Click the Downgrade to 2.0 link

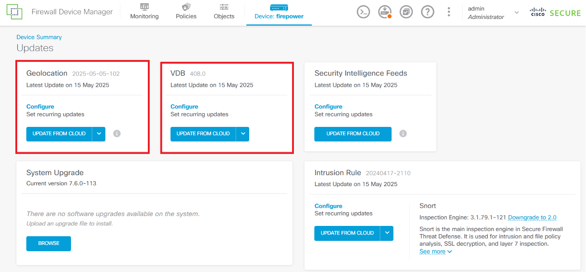coord(532,217)
